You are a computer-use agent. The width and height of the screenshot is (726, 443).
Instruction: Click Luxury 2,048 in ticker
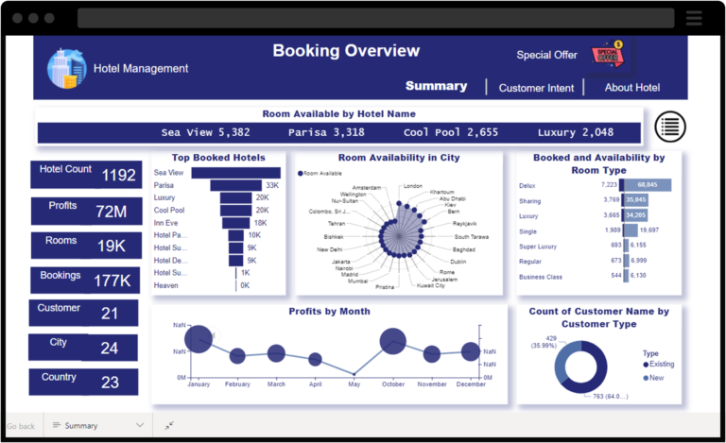click(x=576, y=133)
